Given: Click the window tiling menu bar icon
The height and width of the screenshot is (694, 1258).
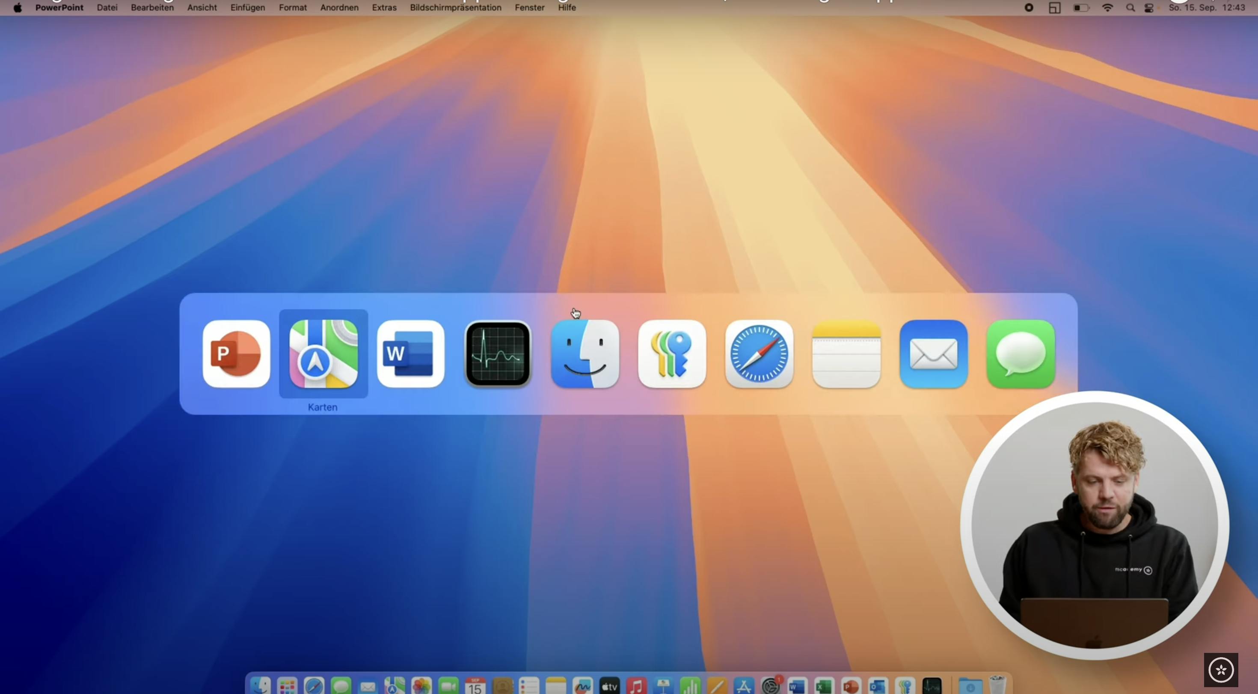Looking at the screenshot, I should click(1055, 8).
